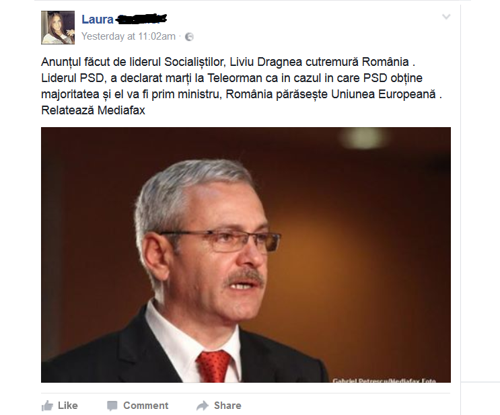Click the line starting 'majoritatea și el'
This screenshot has height=415, width=500.
click(242, 94)
